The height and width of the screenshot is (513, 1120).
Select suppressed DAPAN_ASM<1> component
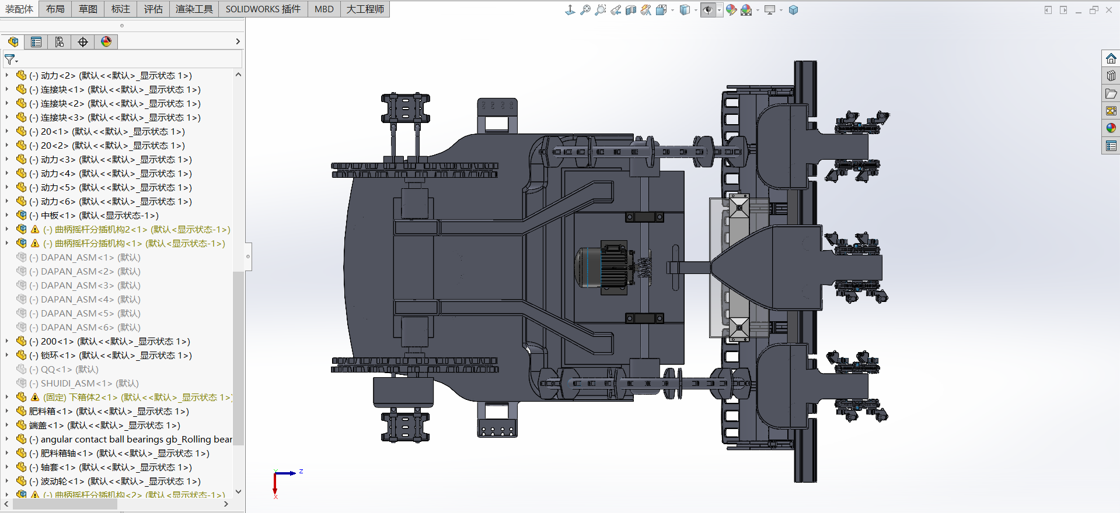(x=85, y=257)
